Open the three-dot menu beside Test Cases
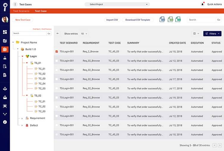This screenshot has width=224, height=151. [15, 4]
